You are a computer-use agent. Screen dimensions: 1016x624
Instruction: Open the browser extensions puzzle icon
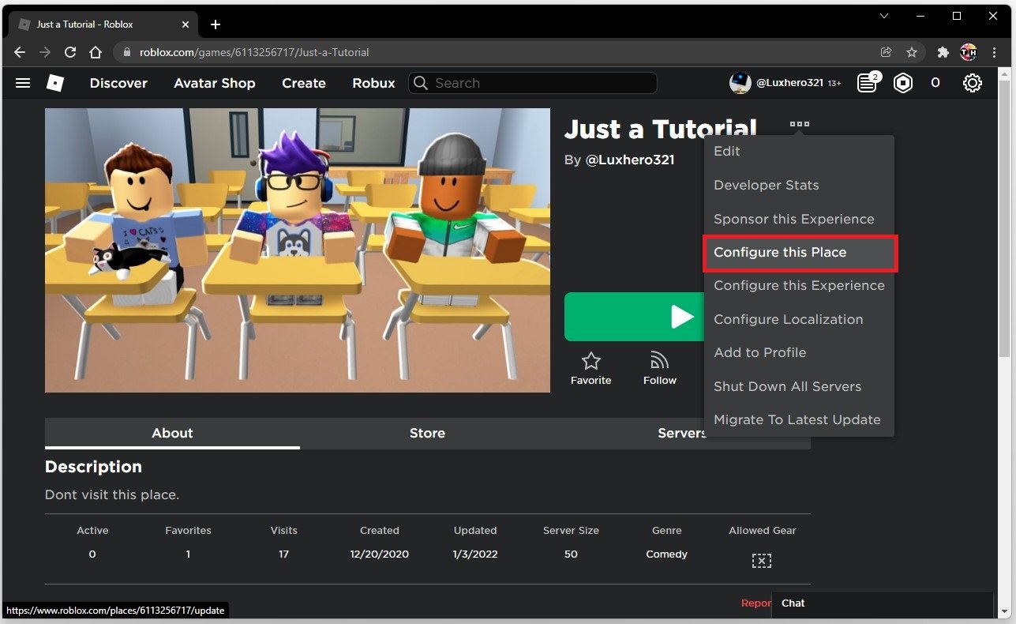point(943,52)
